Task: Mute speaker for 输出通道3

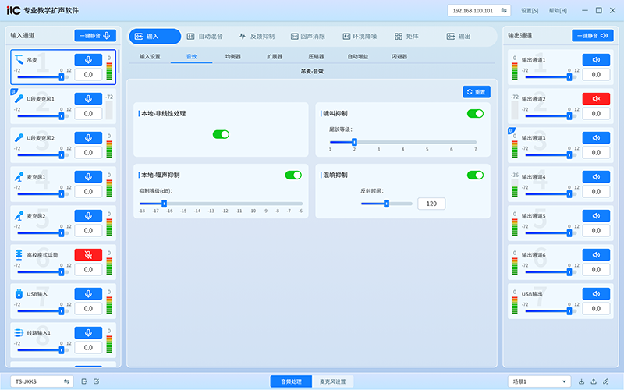Action: point(596,138)
